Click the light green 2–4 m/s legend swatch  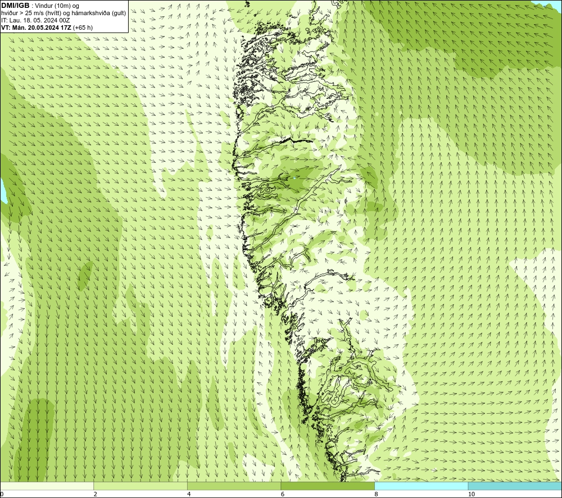[140, 486]
